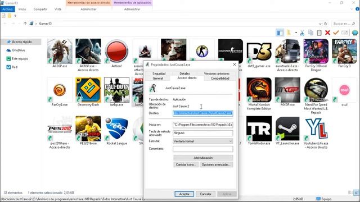This screenshot has height=202, width=360.
Task: Open the Compartir ribbon tab
Action: click(40, 9)
